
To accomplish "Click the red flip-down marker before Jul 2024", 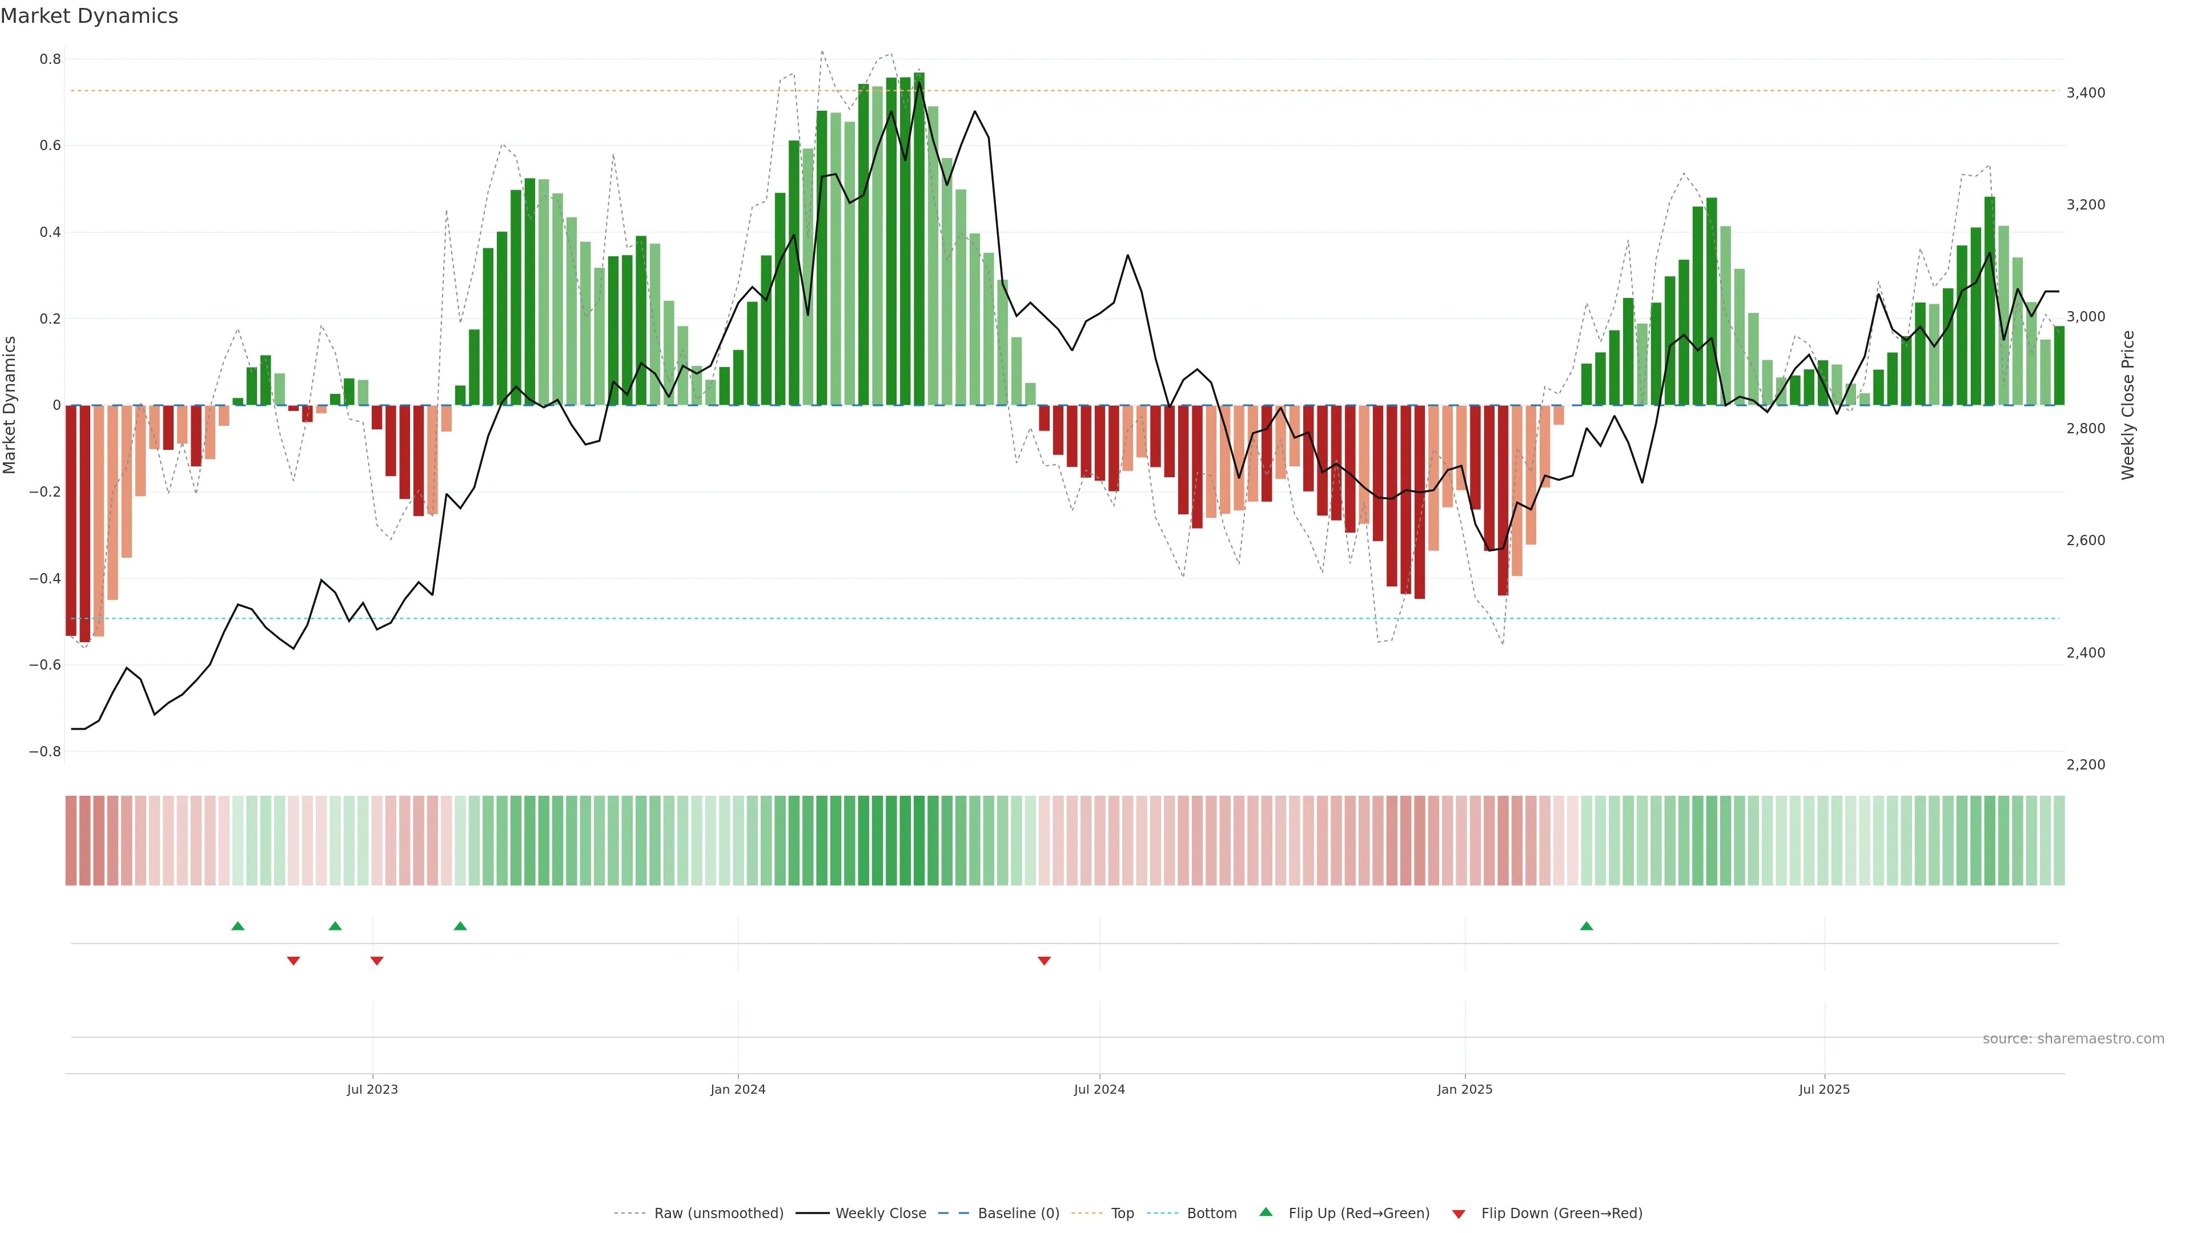I will (x=1044, y=961).
